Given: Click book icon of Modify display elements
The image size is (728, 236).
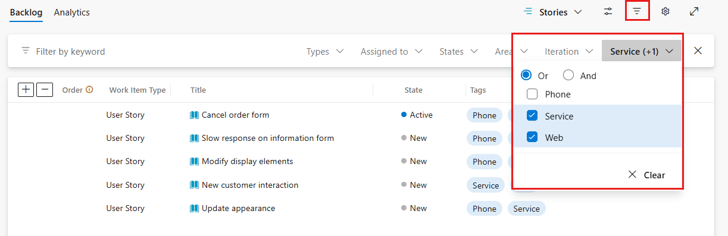Looking at the screenshot, I should coord(194,161).
